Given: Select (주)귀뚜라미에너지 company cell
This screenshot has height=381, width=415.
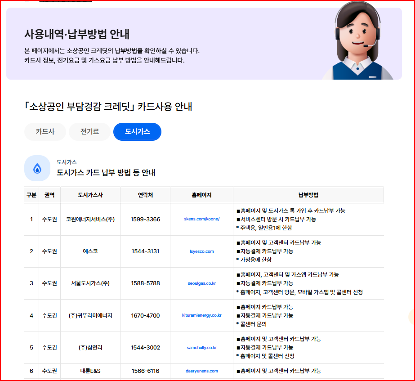Looking at the screenshot, I should tap(90, 316).
